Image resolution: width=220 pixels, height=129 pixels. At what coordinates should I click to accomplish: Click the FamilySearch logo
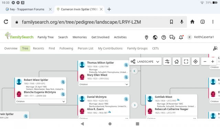click(19, 36)
